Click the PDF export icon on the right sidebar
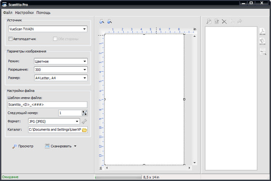271x181 pixels. click(262, 31)
